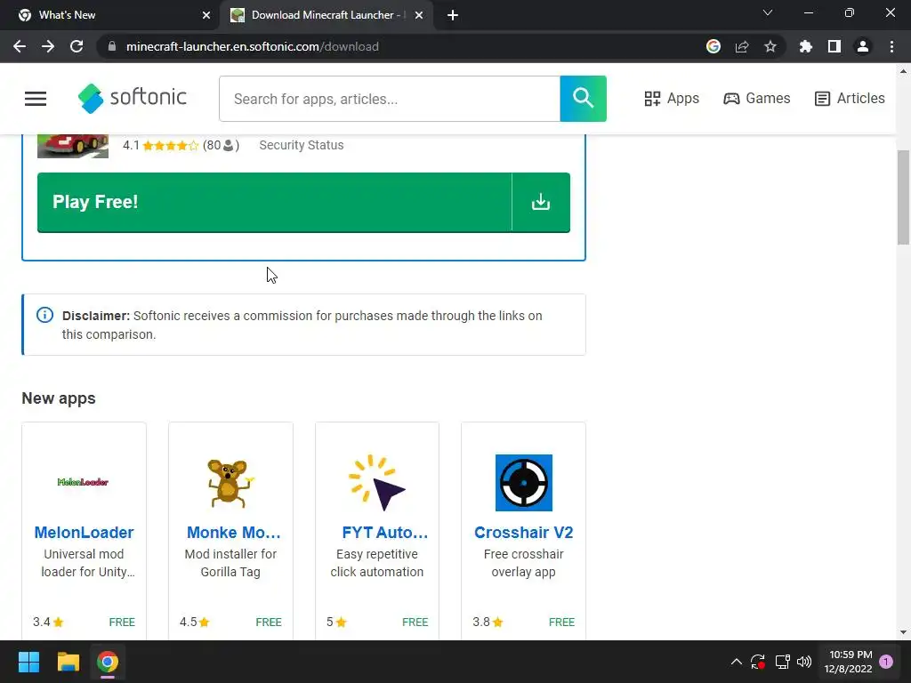Viewport: 911px width, 683px height.
Task: Close the Download Minecraft Launcher tab
Action: click(x=419, y=15)
